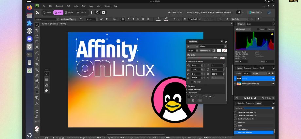Open the Condensed font style dropdown in toolbar
The image size is (301, 139).
tap(68, 19)
